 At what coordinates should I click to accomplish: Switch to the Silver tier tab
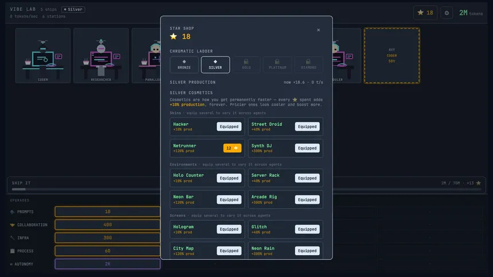pyautogui.click(x=216, y=64)
